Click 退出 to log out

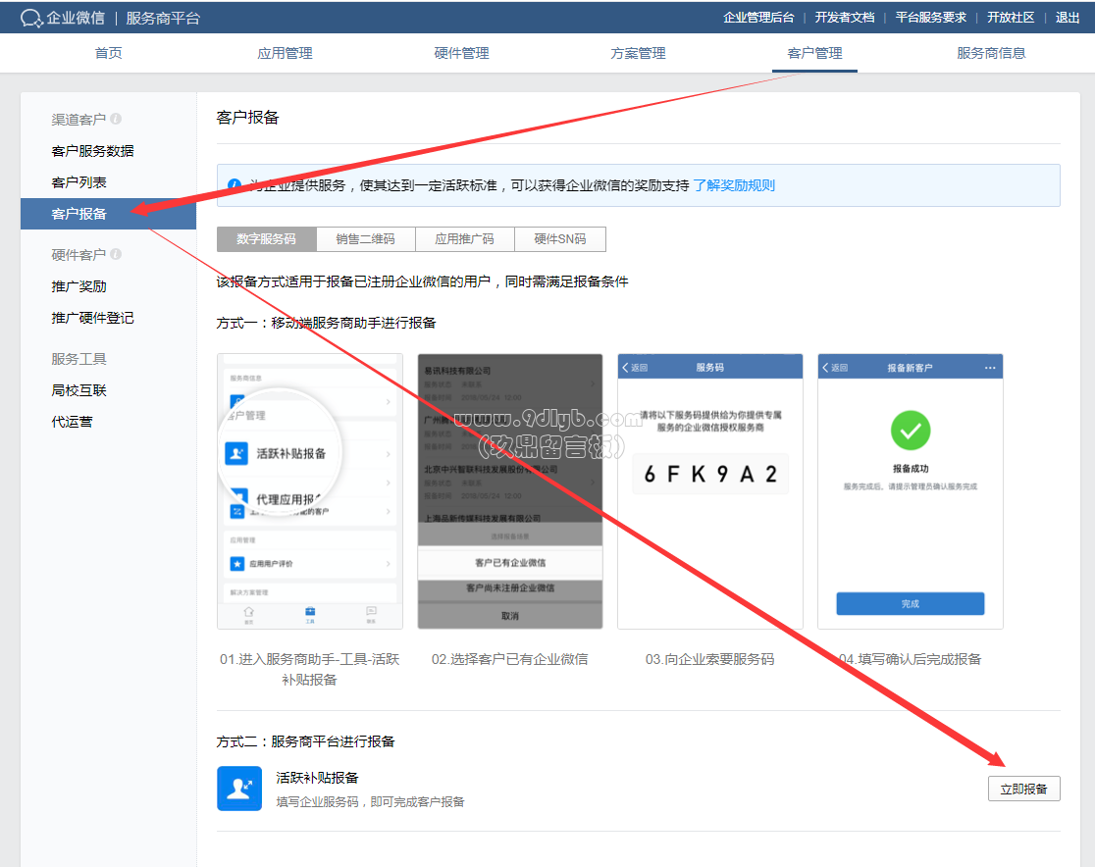pos(1068,18)
